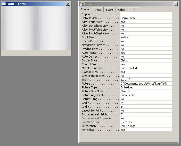Select the Orientation value Left-to-Right
This screenshot has width=181, height=146.
[146, 126]
